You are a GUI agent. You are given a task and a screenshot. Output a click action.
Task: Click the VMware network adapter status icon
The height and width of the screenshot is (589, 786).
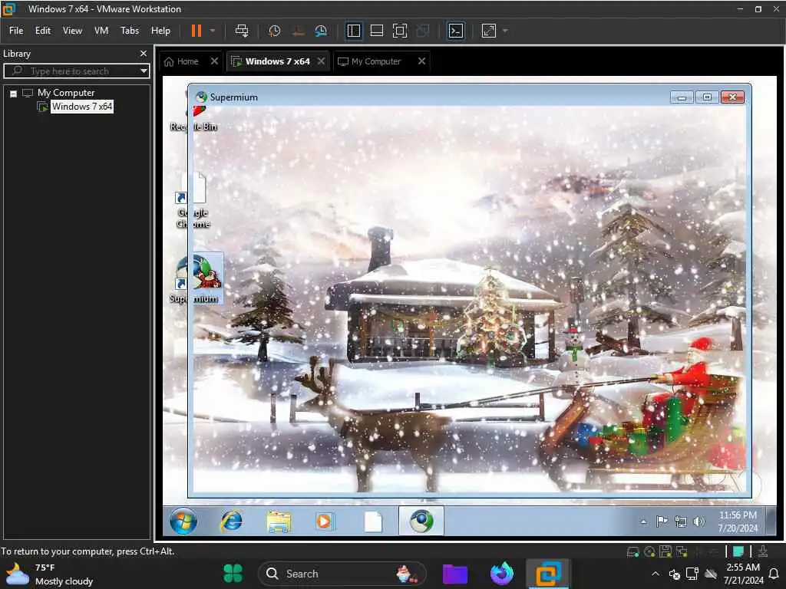click(682, 552)
